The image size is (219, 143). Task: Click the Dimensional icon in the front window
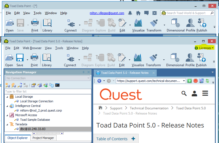coord(175,58)
